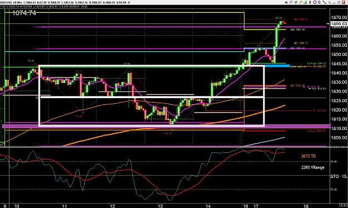Click the red X icon in toolbar

344,2
